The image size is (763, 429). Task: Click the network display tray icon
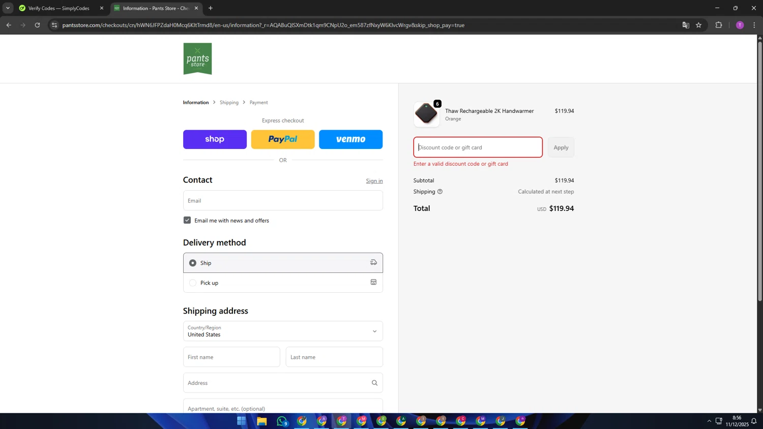[x=719, y=421]
